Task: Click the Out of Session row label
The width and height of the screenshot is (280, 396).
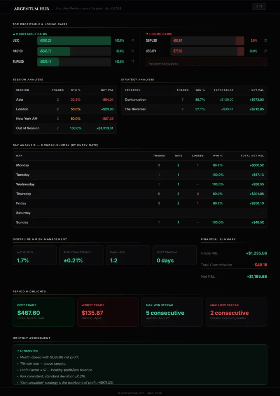Action: [x=28, y=128]
